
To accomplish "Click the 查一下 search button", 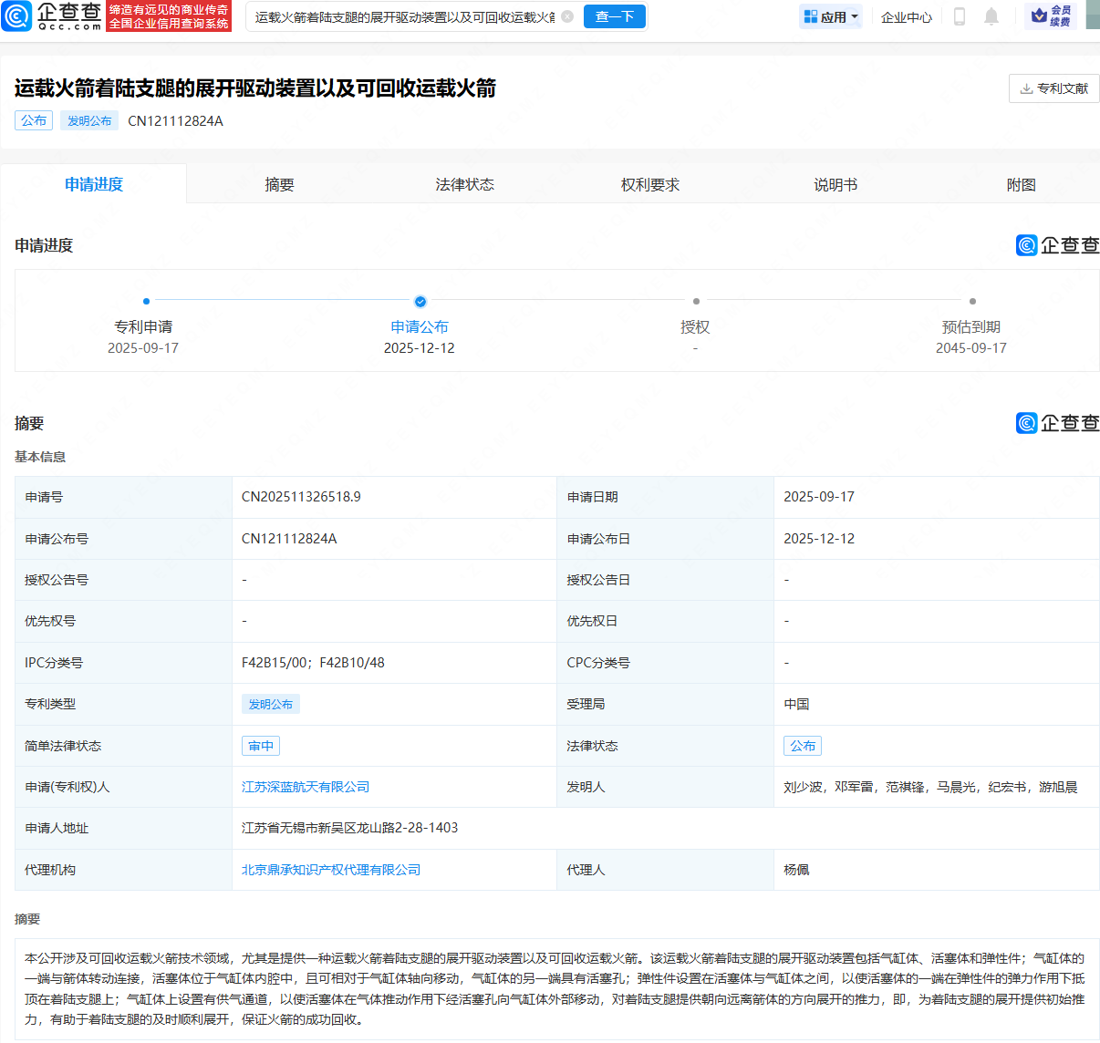I will pyautogui.click(x=614, y=15).
